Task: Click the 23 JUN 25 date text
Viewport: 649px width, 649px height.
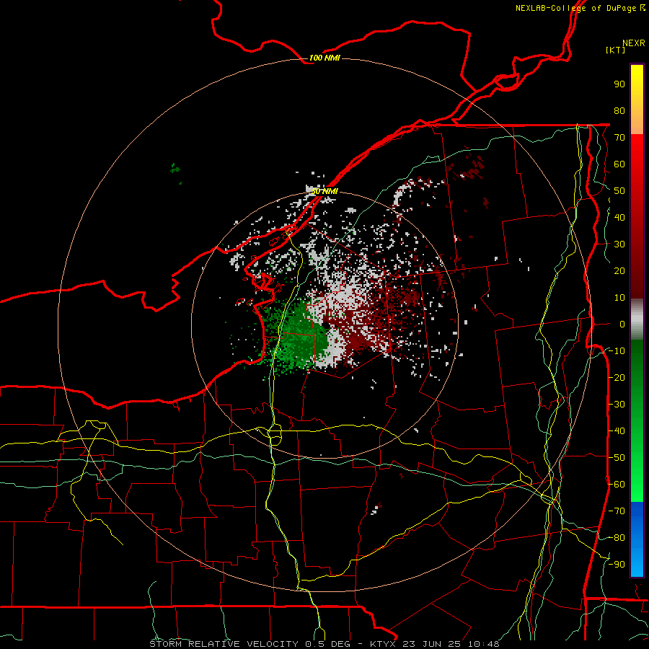Action: coord(433,644)
